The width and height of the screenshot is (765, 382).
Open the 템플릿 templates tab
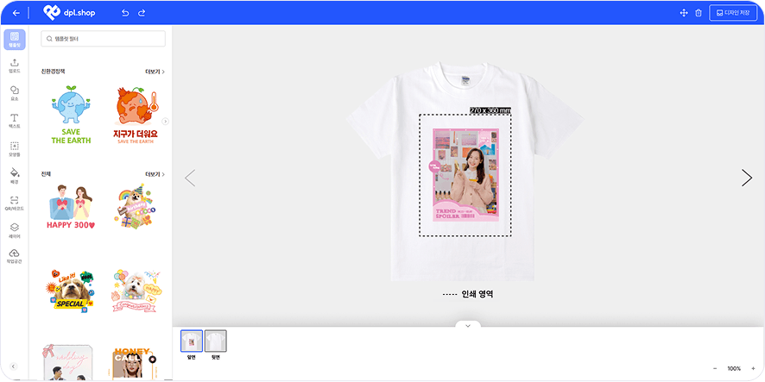click(15, 40)
